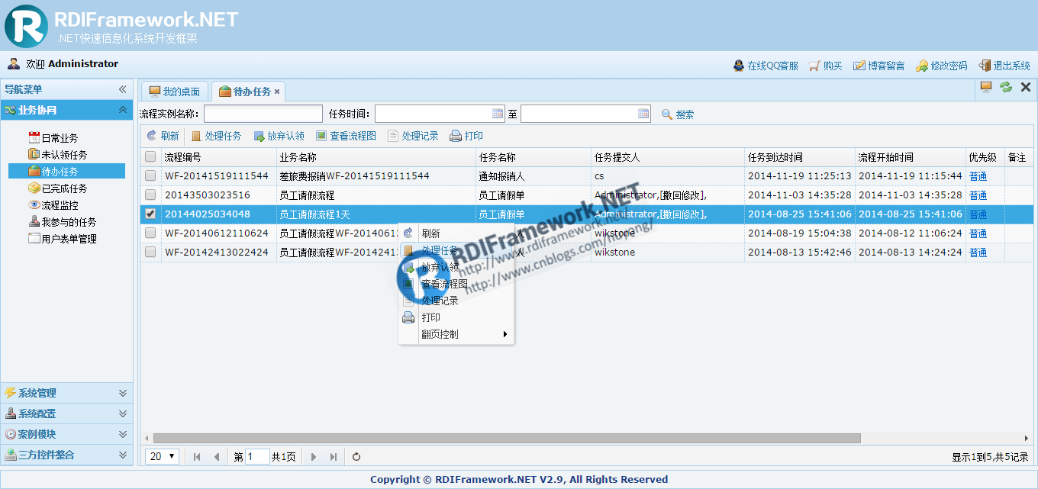Check row WF-20141519111544 checkbox
Screen dimensions: 1038x489
[x=150, y=176]
